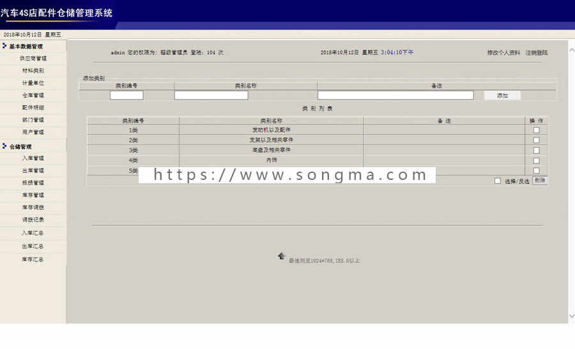Click the 3类 number cell

click(x=133, y=150)
